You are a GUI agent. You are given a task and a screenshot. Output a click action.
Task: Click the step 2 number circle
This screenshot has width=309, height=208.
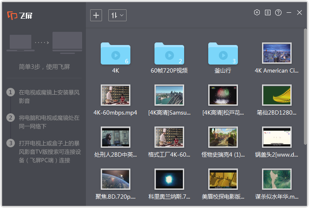pyautogui.click(x=11, y=118)
